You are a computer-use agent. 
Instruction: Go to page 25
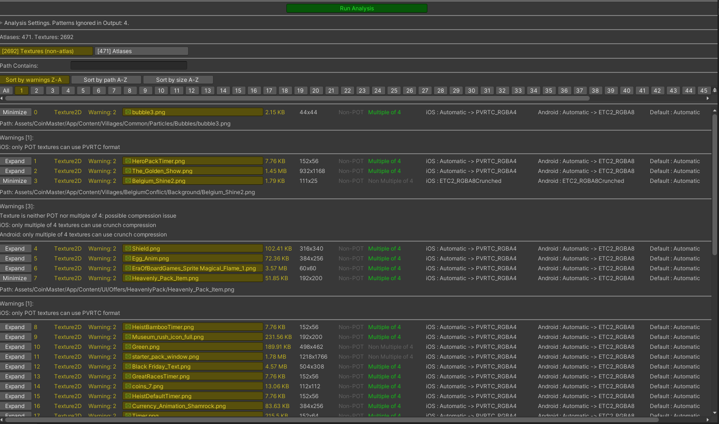[x=394, y=91]
